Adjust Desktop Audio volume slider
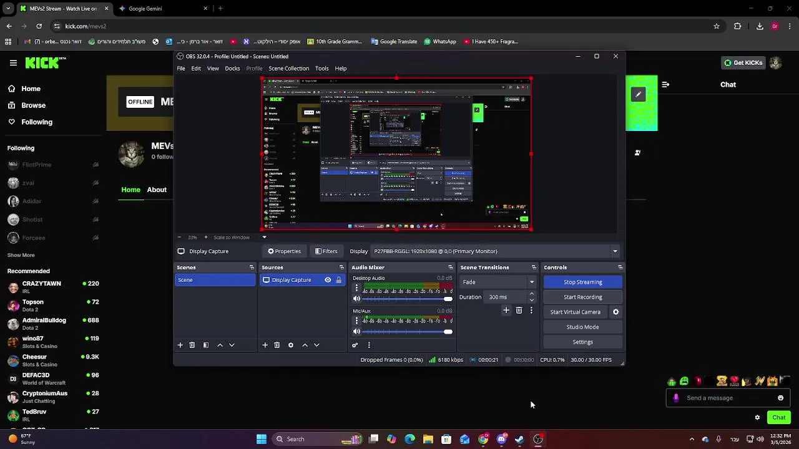The image size is (799, 449). click(x=408, y=299)
